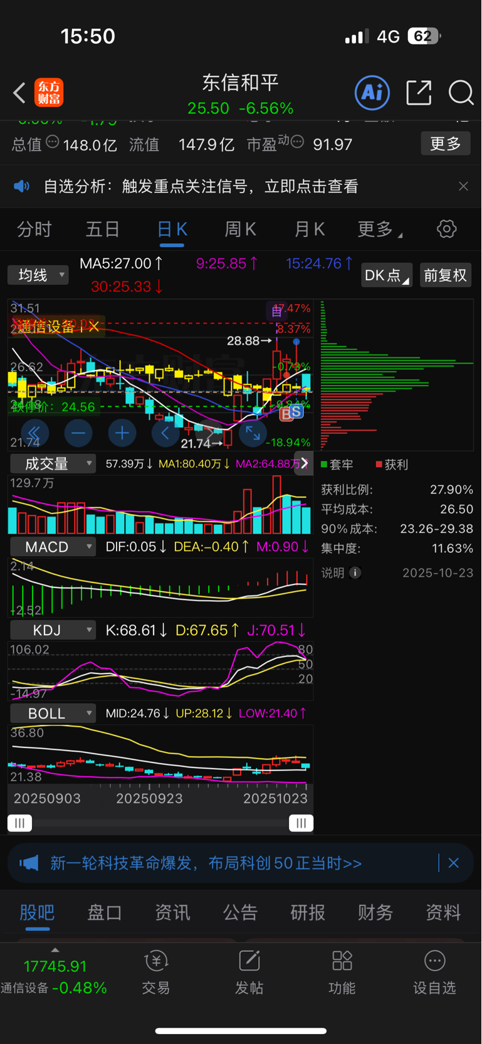Open 新一轮科技革命爆发 promotion link

pyautogui.click(x=206, y=863)
